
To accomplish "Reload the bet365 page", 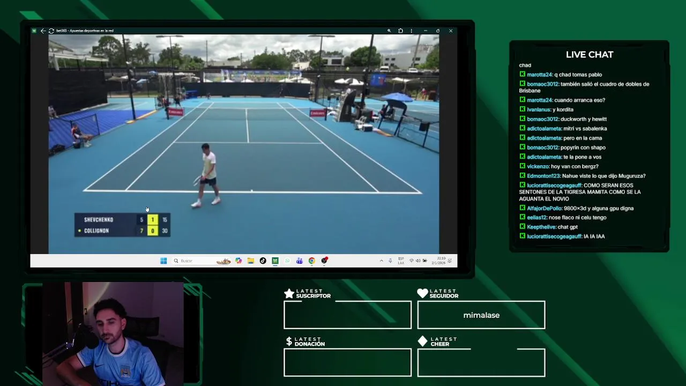I will pyautogui.click(x=51, y=31).
